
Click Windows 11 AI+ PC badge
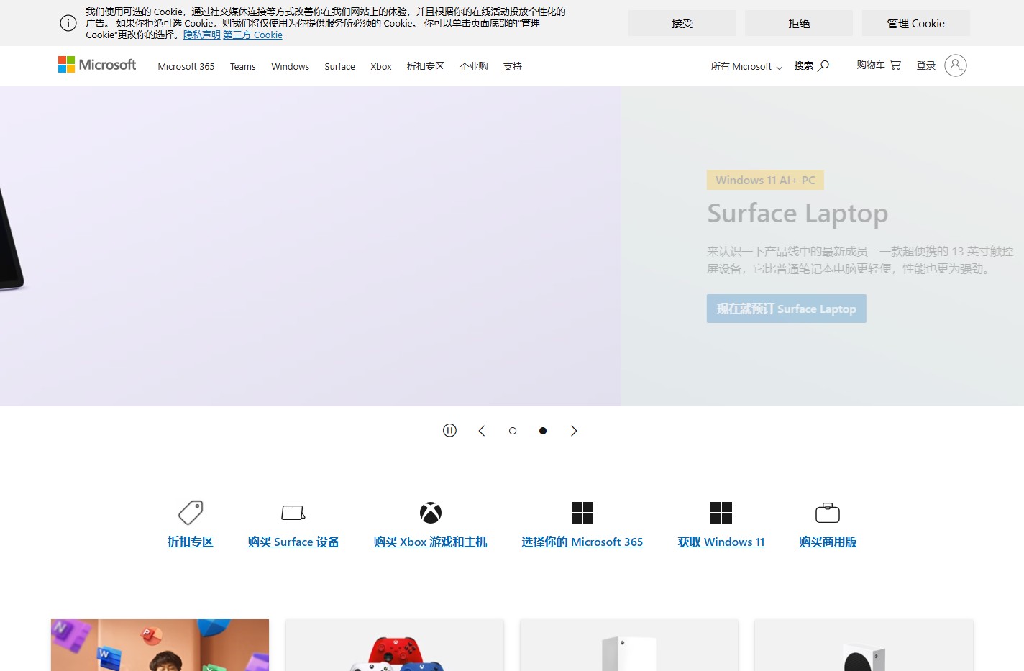(x=765, y=180)
